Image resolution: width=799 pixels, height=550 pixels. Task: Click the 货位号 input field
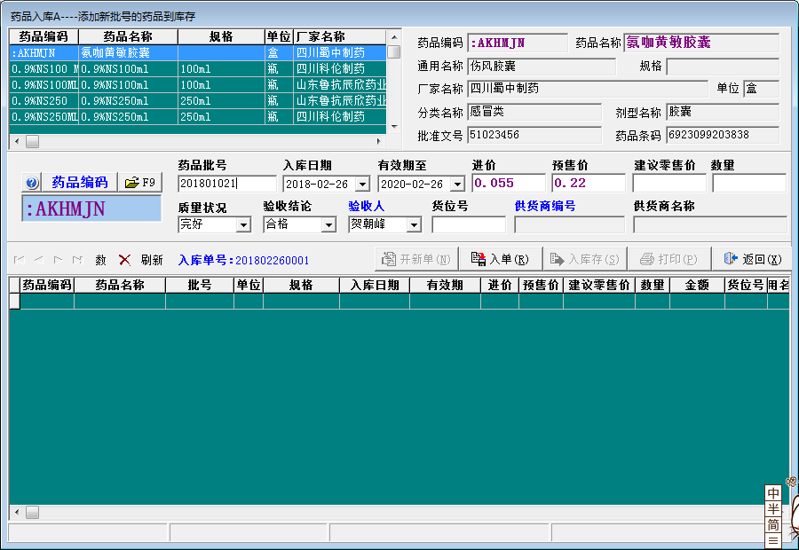pyautogui.click(x=469, y=224)
